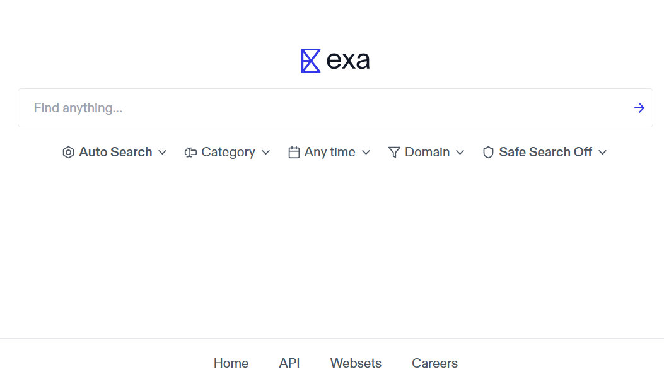Click the arrow submit icon in search bar
The image size is (664, 374).
(639, 108)
